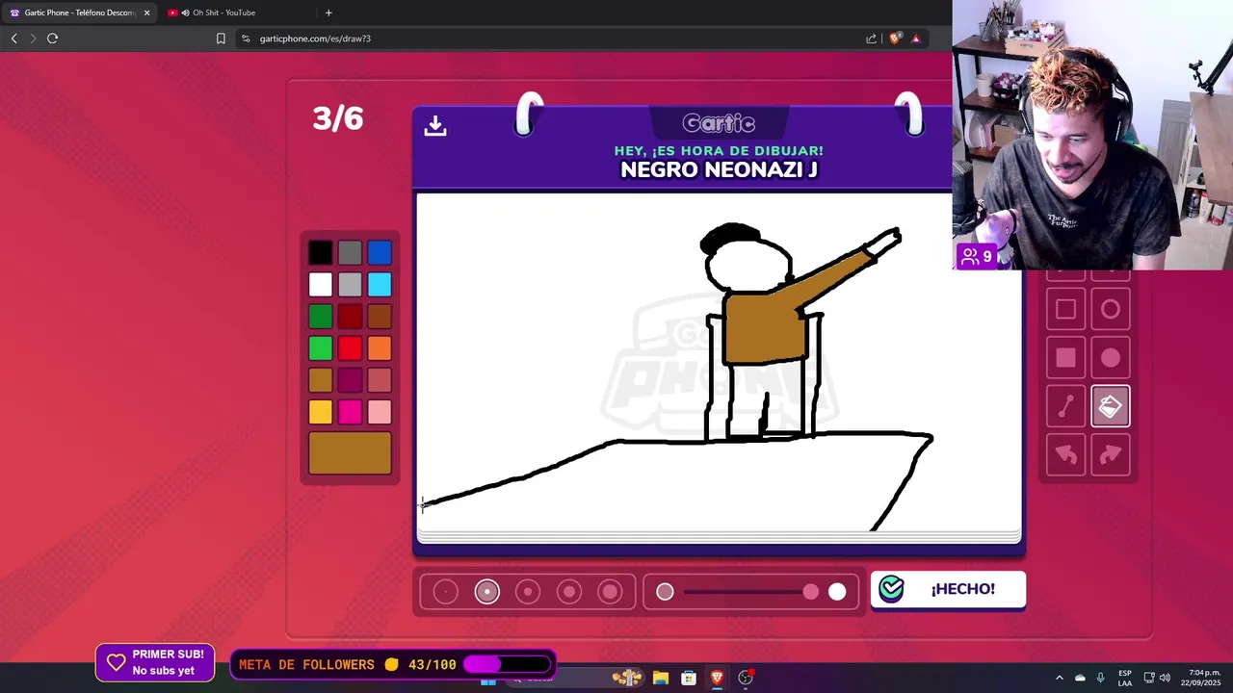Choose the hot pink color swatch
This screenshot has height=693, width=1233.
(350, 412)
